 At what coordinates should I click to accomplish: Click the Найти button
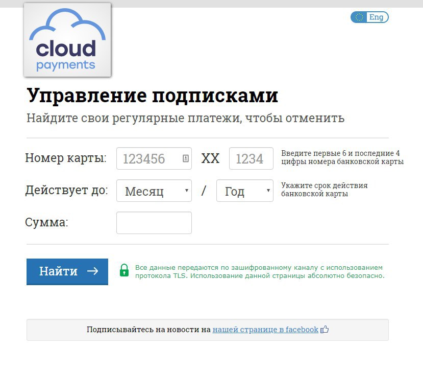pyautogui.click(x=67, y=271)
